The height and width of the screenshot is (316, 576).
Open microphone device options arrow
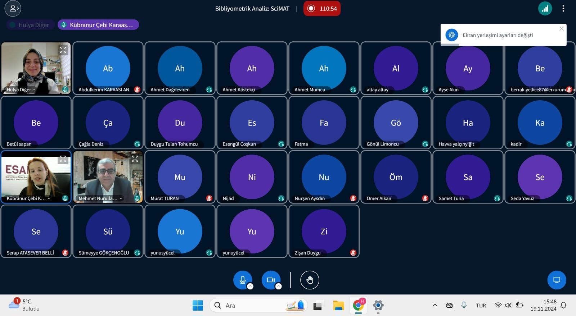250,287
